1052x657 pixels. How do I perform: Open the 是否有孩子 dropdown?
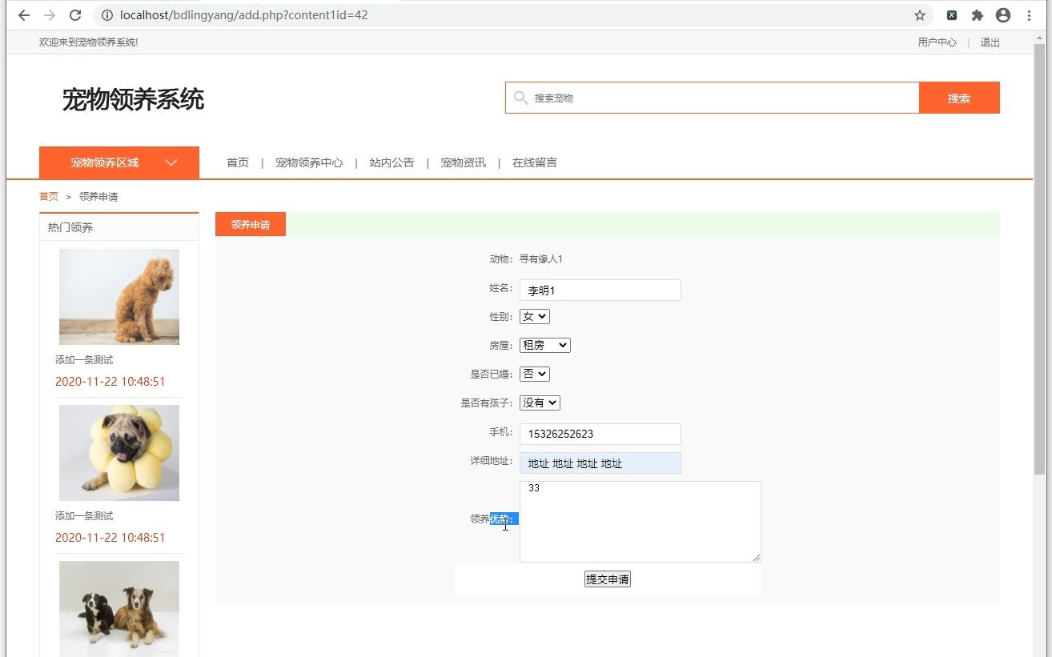pyautogui.click(x=540, y=403)
